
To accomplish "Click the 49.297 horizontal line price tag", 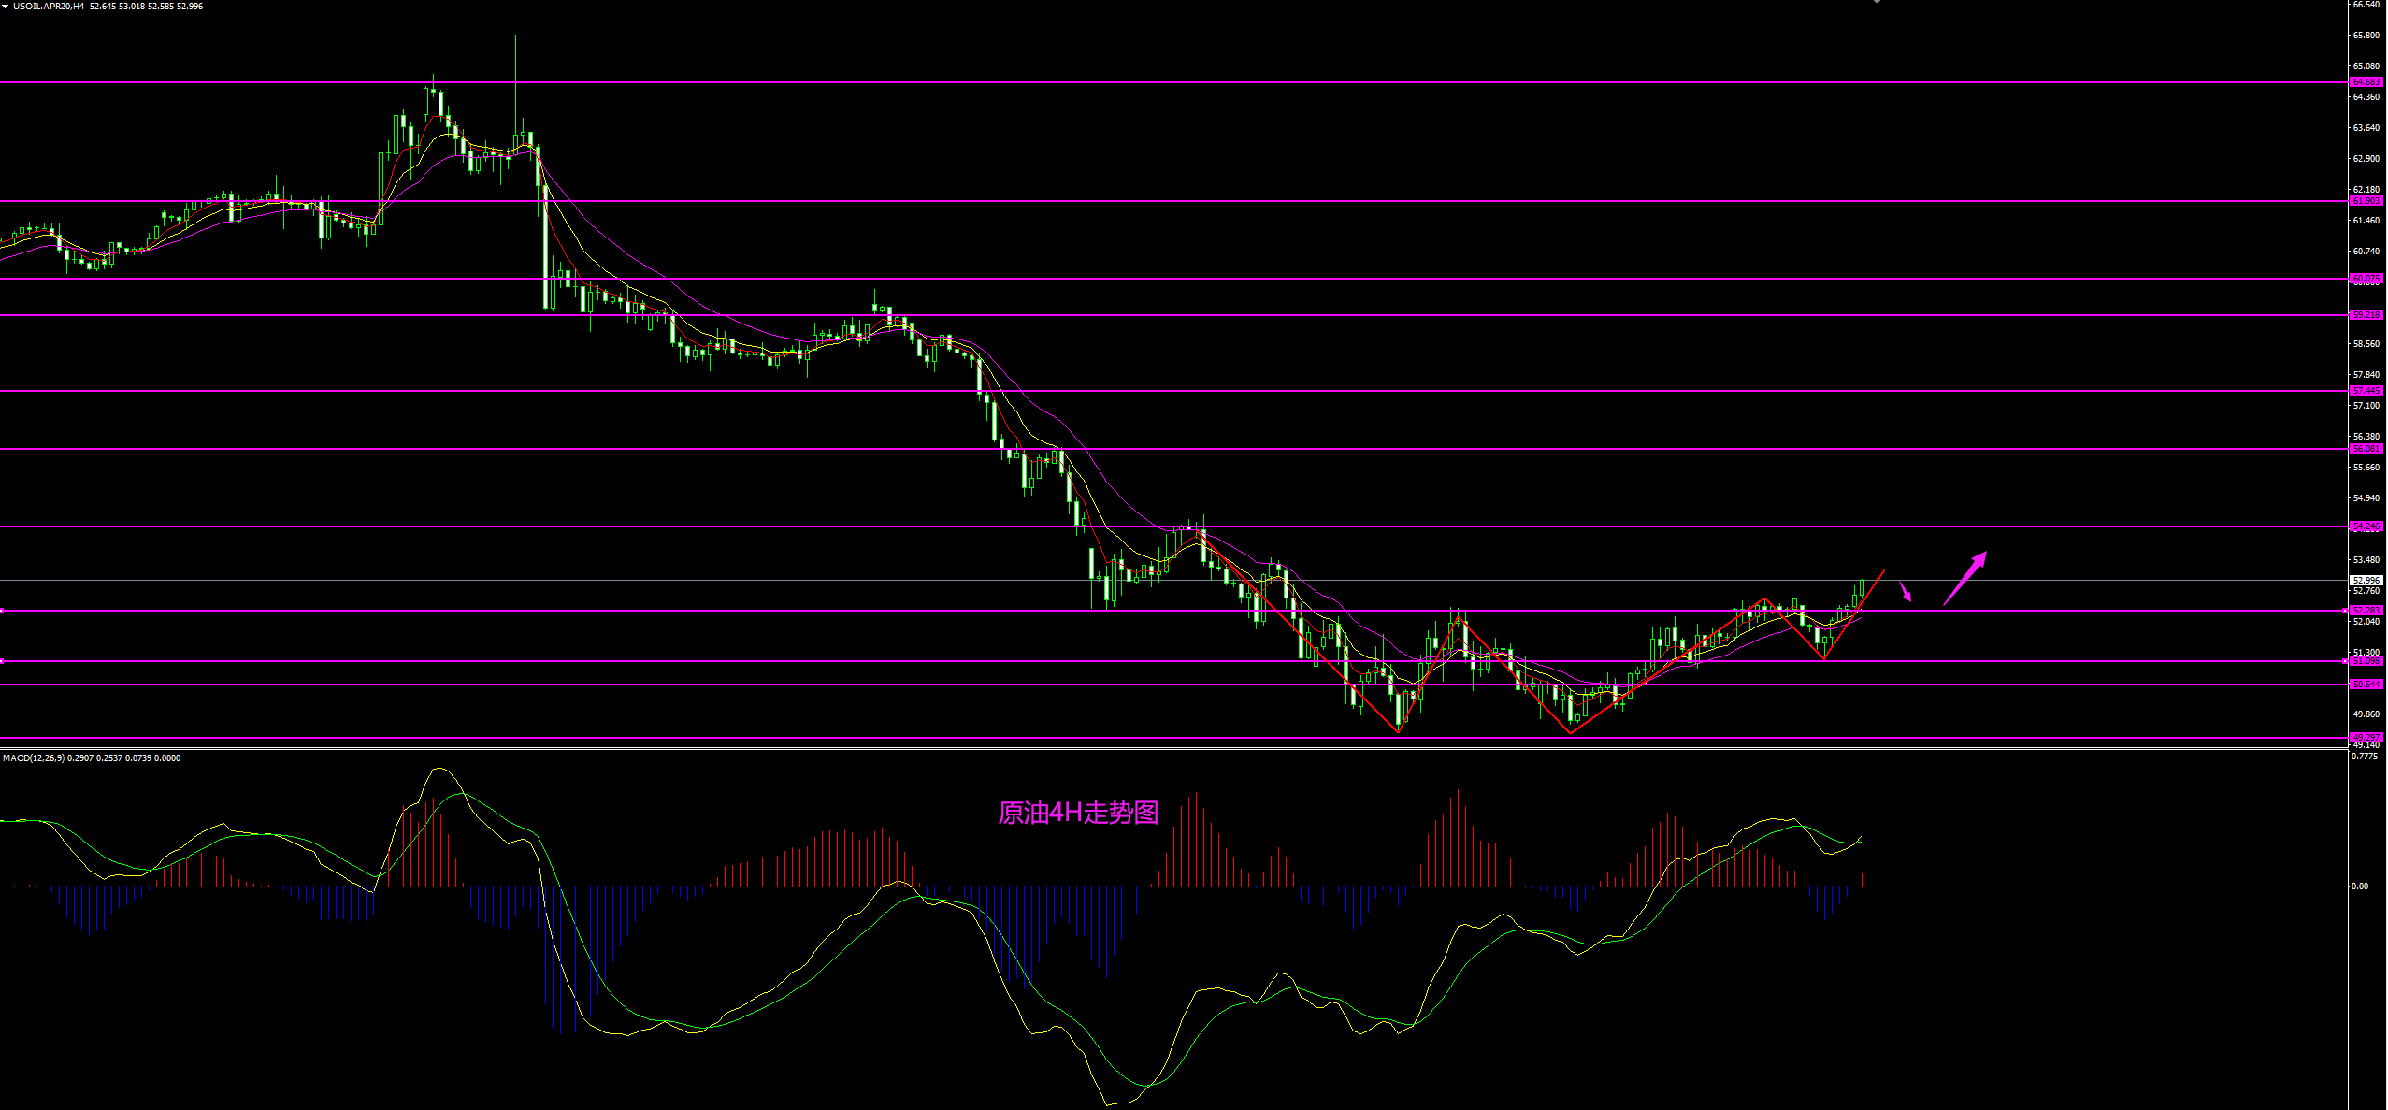I will pos(2366,738).
